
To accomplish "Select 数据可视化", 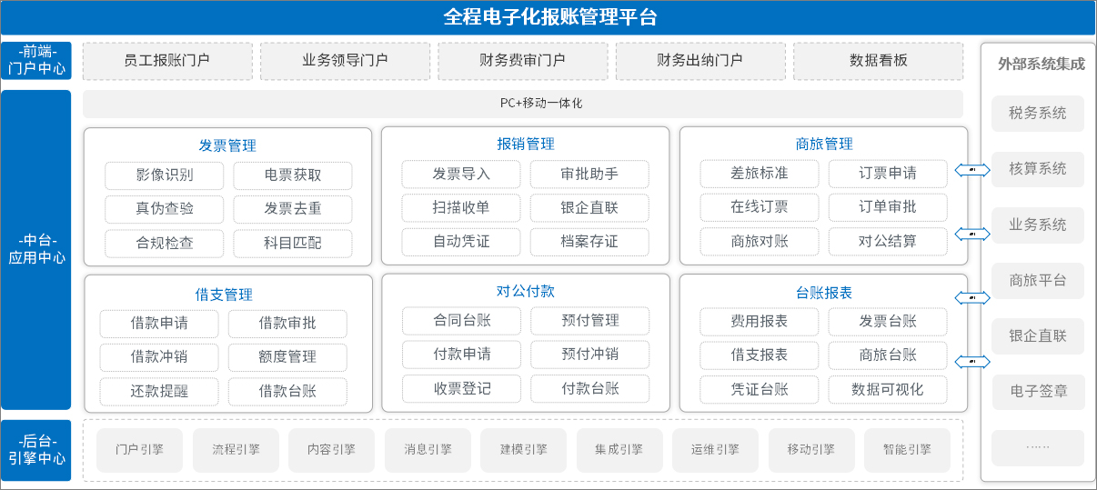I will coord(888,390).
